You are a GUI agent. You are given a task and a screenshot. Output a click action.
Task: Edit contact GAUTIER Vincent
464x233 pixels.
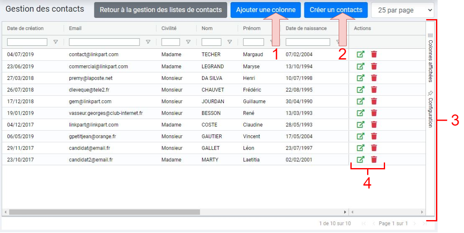tap(360, 136)
